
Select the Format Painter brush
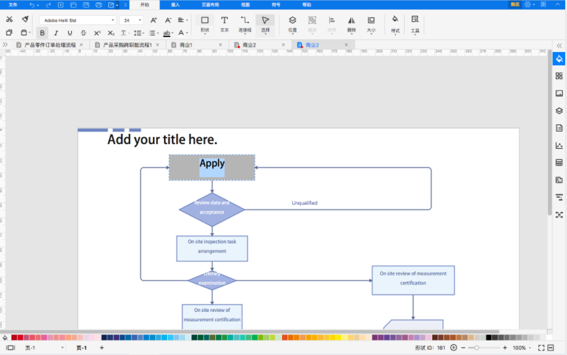[x=25, y=19]
